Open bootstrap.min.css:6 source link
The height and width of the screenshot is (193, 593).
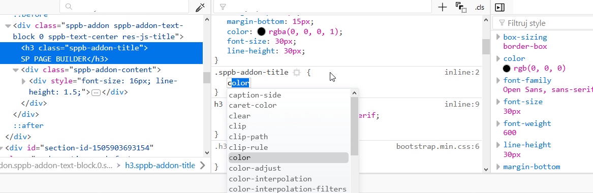(x=438, y=147)
